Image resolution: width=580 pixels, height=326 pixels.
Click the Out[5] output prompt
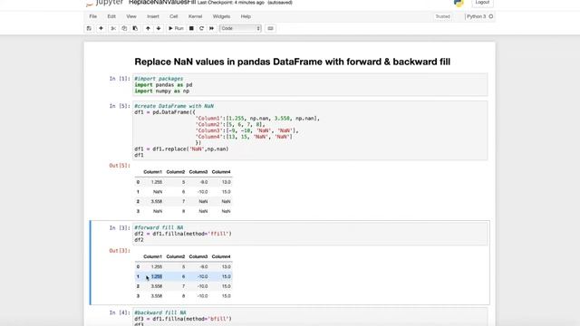[120, 166]
